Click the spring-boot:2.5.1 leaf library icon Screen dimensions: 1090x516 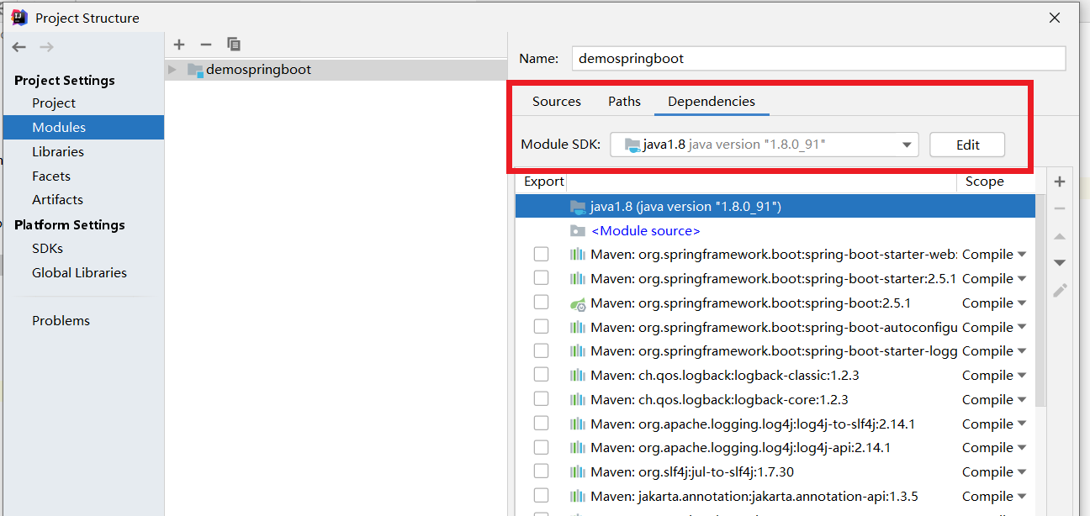coord(577,303)
